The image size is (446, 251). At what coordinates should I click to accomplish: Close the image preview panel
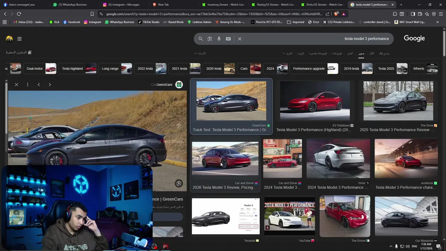click(16, 84)
